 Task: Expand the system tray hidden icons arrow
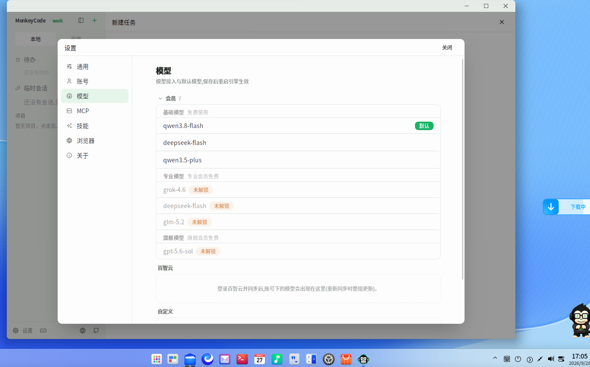point(495,359)
